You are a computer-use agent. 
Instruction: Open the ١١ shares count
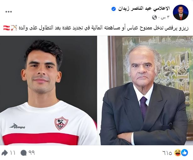(13, 153)
